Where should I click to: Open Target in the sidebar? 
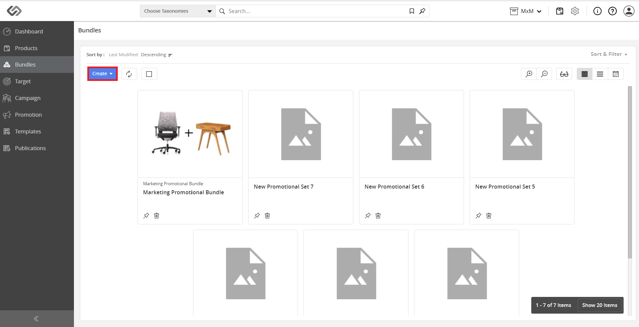37,81
